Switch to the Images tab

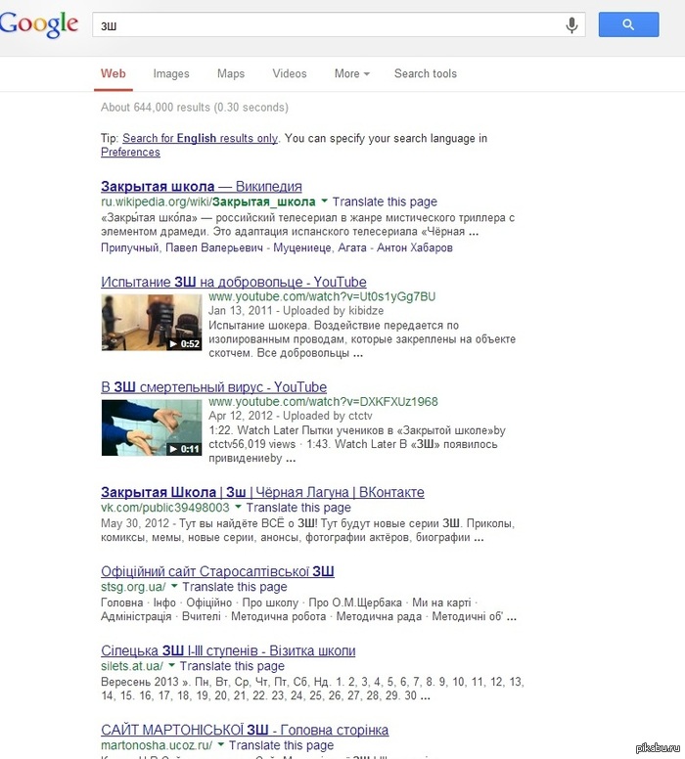coord(171,73)
